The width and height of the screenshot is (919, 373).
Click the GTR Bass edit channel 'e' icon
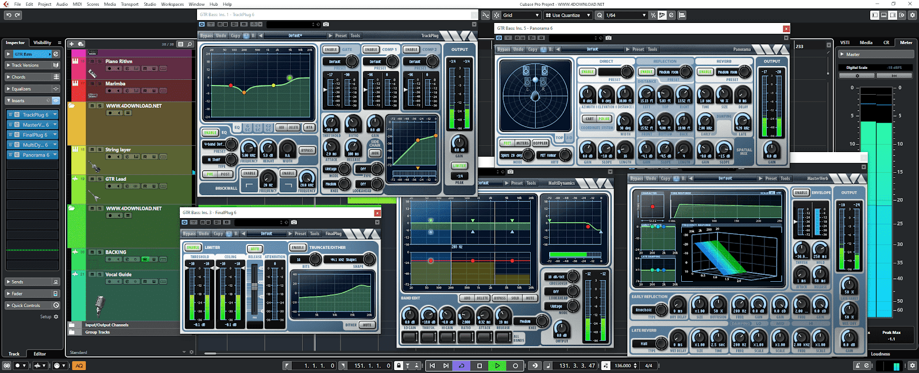click(x=56, y=54)
